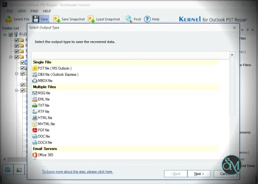This screenshot has height=184, width=258.
Task: Click the Find magnifier icon
Action: pyautogui.click(x=129, y=19)
